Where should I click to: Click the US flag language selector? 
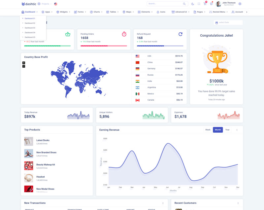pyautogui.click(x=55, y=4)
